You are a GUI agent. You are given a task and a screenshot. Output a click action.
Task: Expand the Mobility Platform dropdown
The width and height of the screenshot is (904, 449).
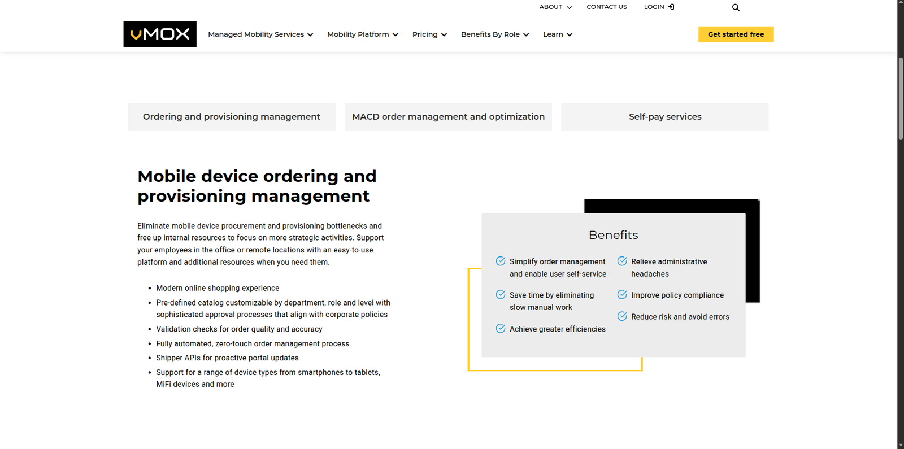tap(362, 34)
